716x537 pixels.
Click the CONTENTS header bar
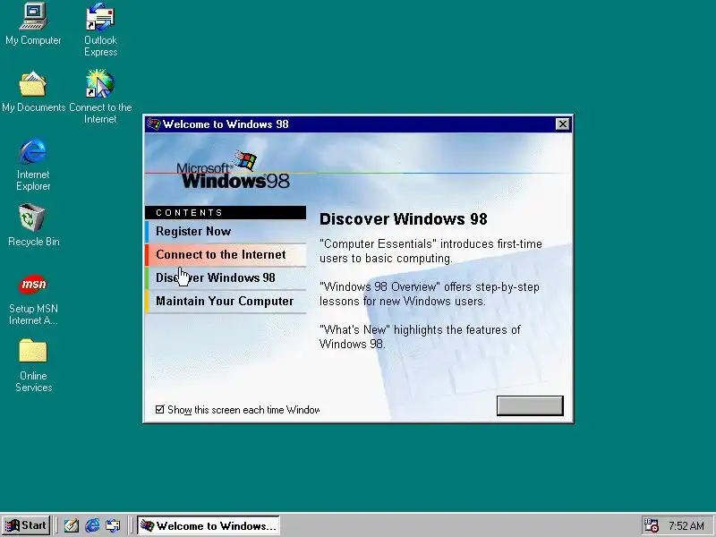coord(226,213)
